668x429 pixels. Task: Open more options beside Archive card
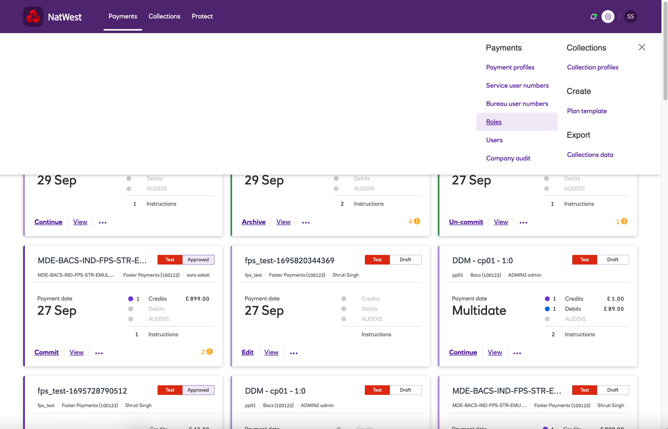coord(306,223)
